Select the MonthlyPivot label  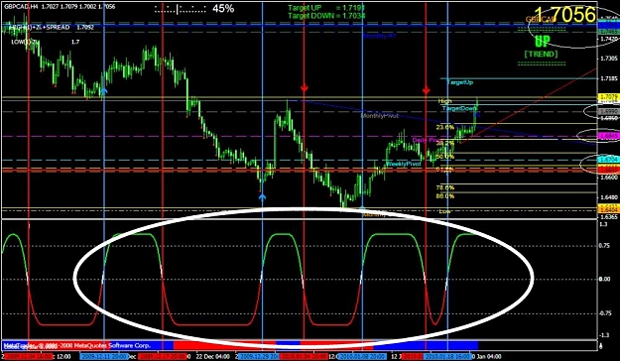(379, 116)
